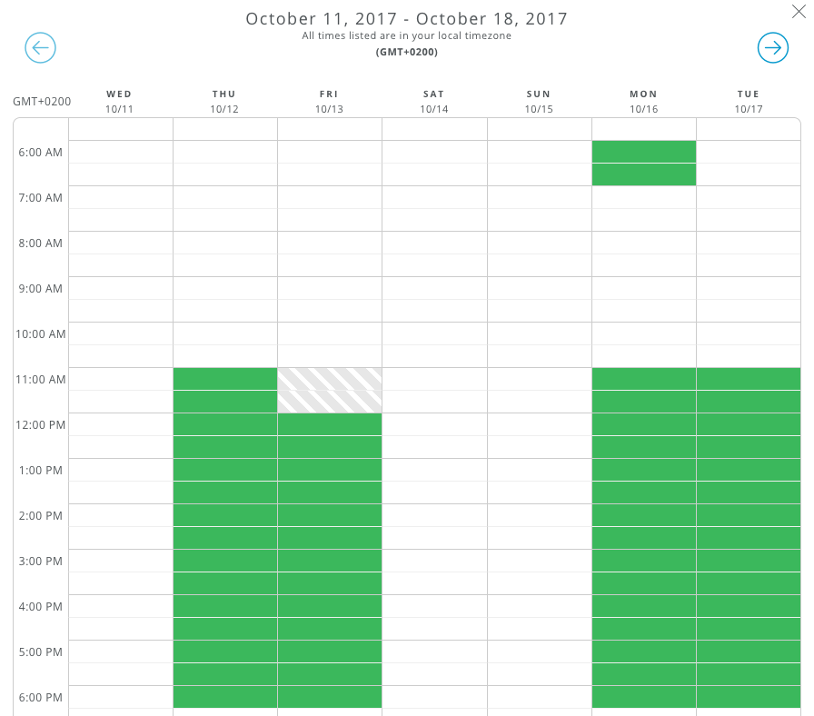
Task: Click the 4:00 PM time label
Action: coord(41,606)
